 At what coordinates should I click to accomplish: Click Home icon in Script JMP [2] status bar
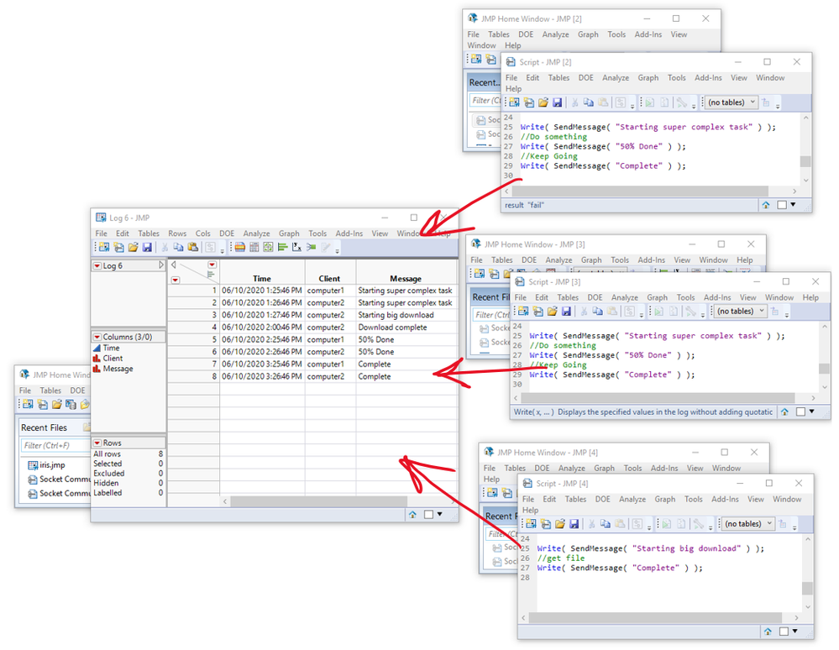[x=766, y=205]
